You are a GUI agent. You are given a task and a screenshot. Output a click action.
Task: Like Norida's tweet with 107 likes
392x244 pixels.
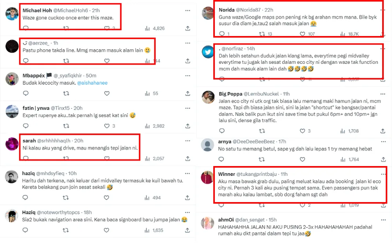(302, 34)
